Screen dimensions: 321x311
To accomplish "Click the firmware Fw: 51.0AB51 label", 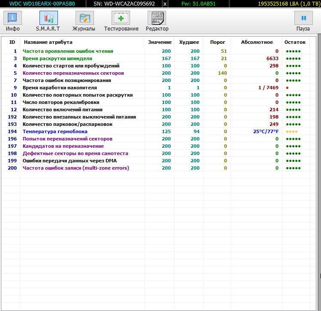I will click(x=198, y=4).
